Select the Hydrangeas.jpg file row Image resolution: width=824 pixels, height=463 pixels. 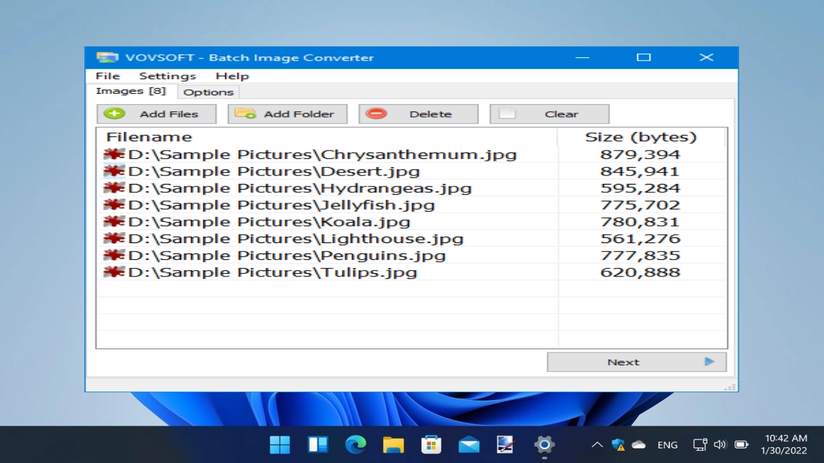point(411,188)
